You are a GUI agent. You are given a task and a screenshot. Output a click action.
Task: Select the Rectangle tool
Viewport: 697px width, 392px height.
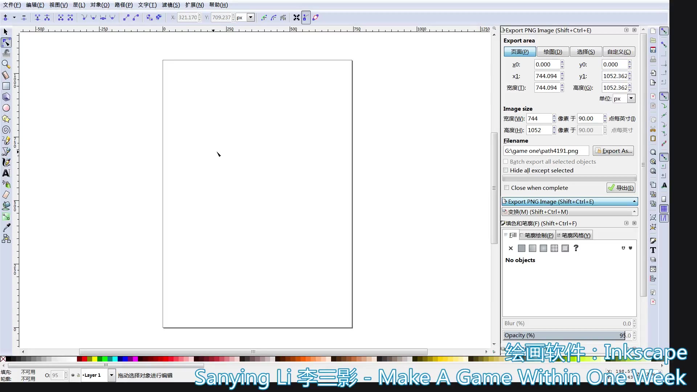[x=6, y=86]
